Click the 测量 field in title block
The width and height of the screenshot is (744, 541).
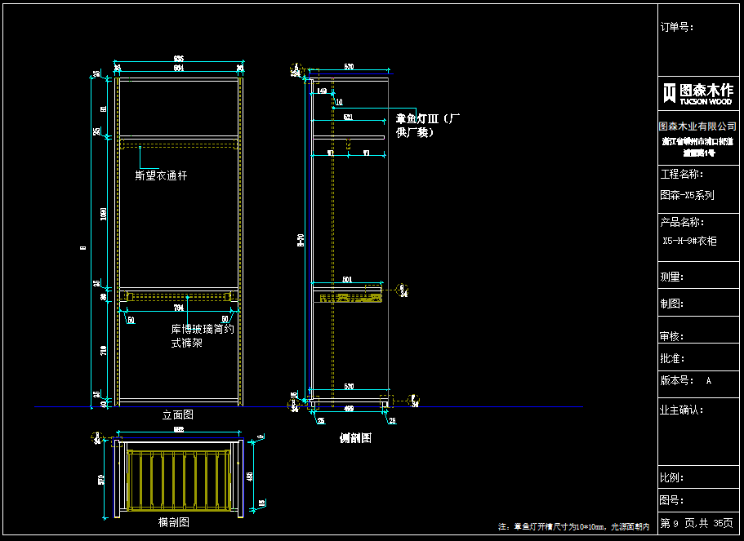671,277
